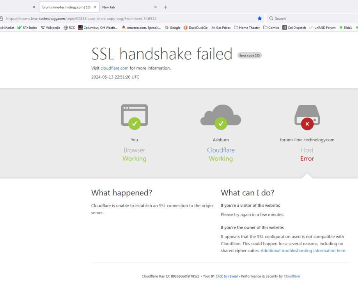Switch to the New Tab tab
The image size is (358, 292).
click(x=127, y=7)
